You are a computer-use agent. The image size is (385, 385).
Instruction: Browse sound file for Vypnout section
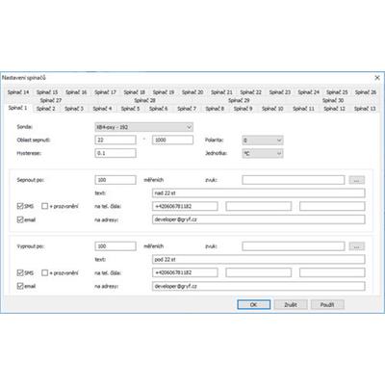356,246
